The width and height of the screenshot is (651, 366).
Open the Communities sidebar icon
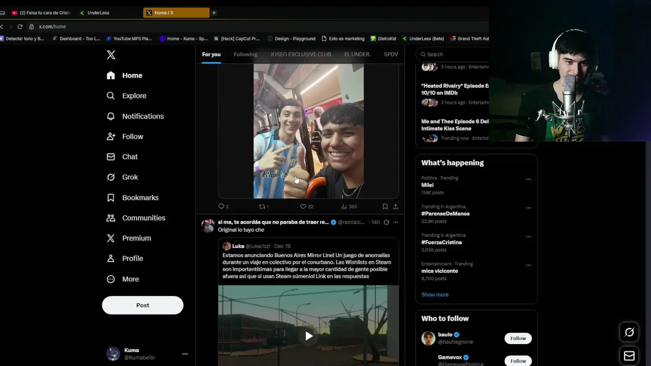[x=111, y=218]
